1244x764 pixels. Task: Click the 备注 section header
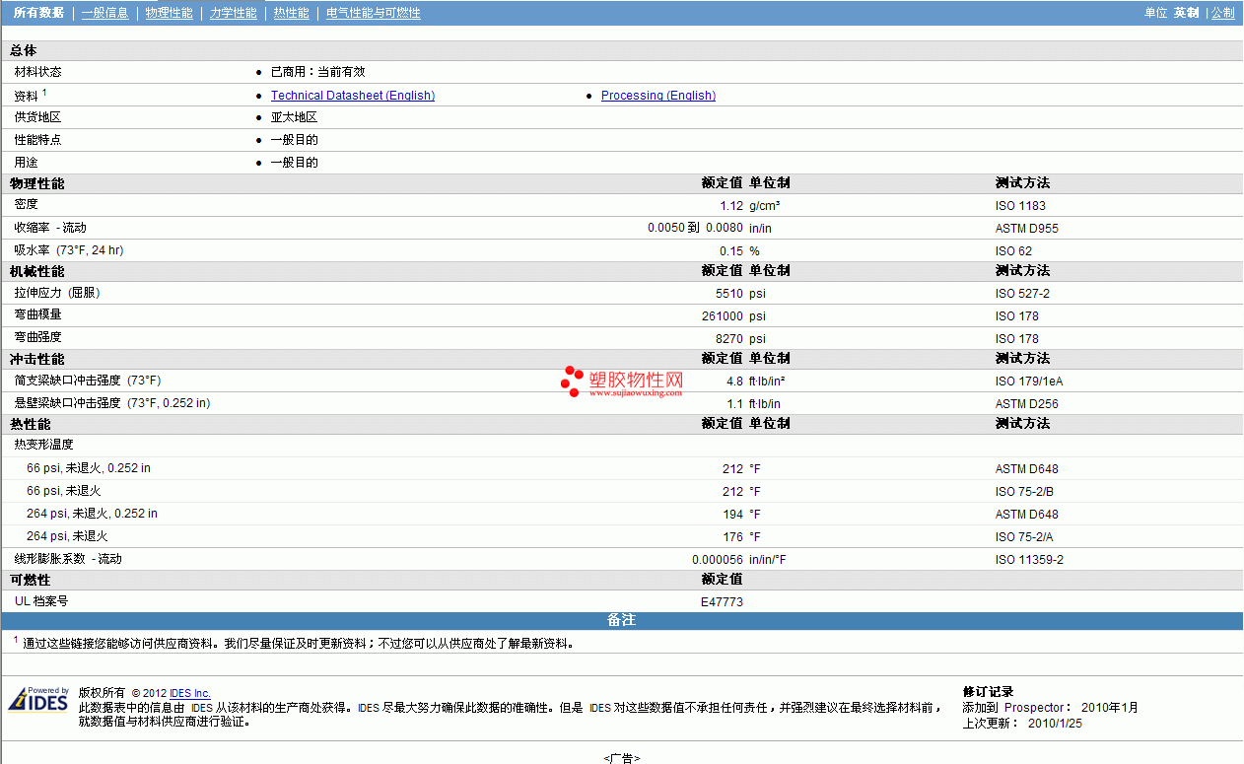coord(621,620)
